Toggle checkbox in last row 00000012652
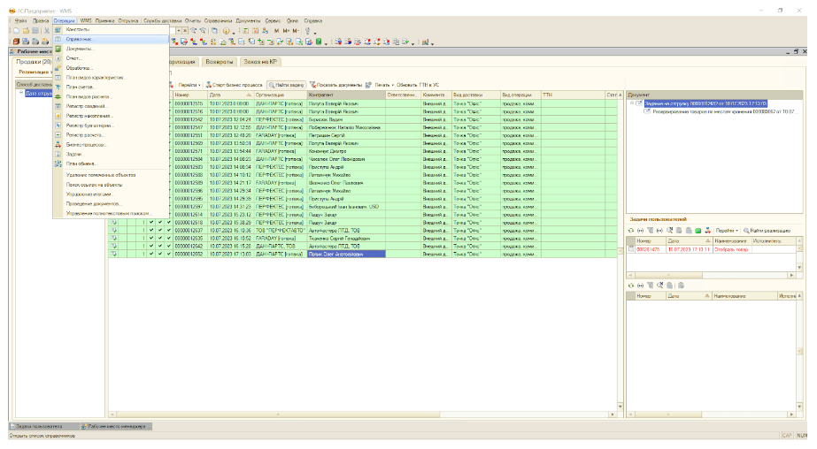The height and width of the screenshot is (449, 817). click(150, 254)
